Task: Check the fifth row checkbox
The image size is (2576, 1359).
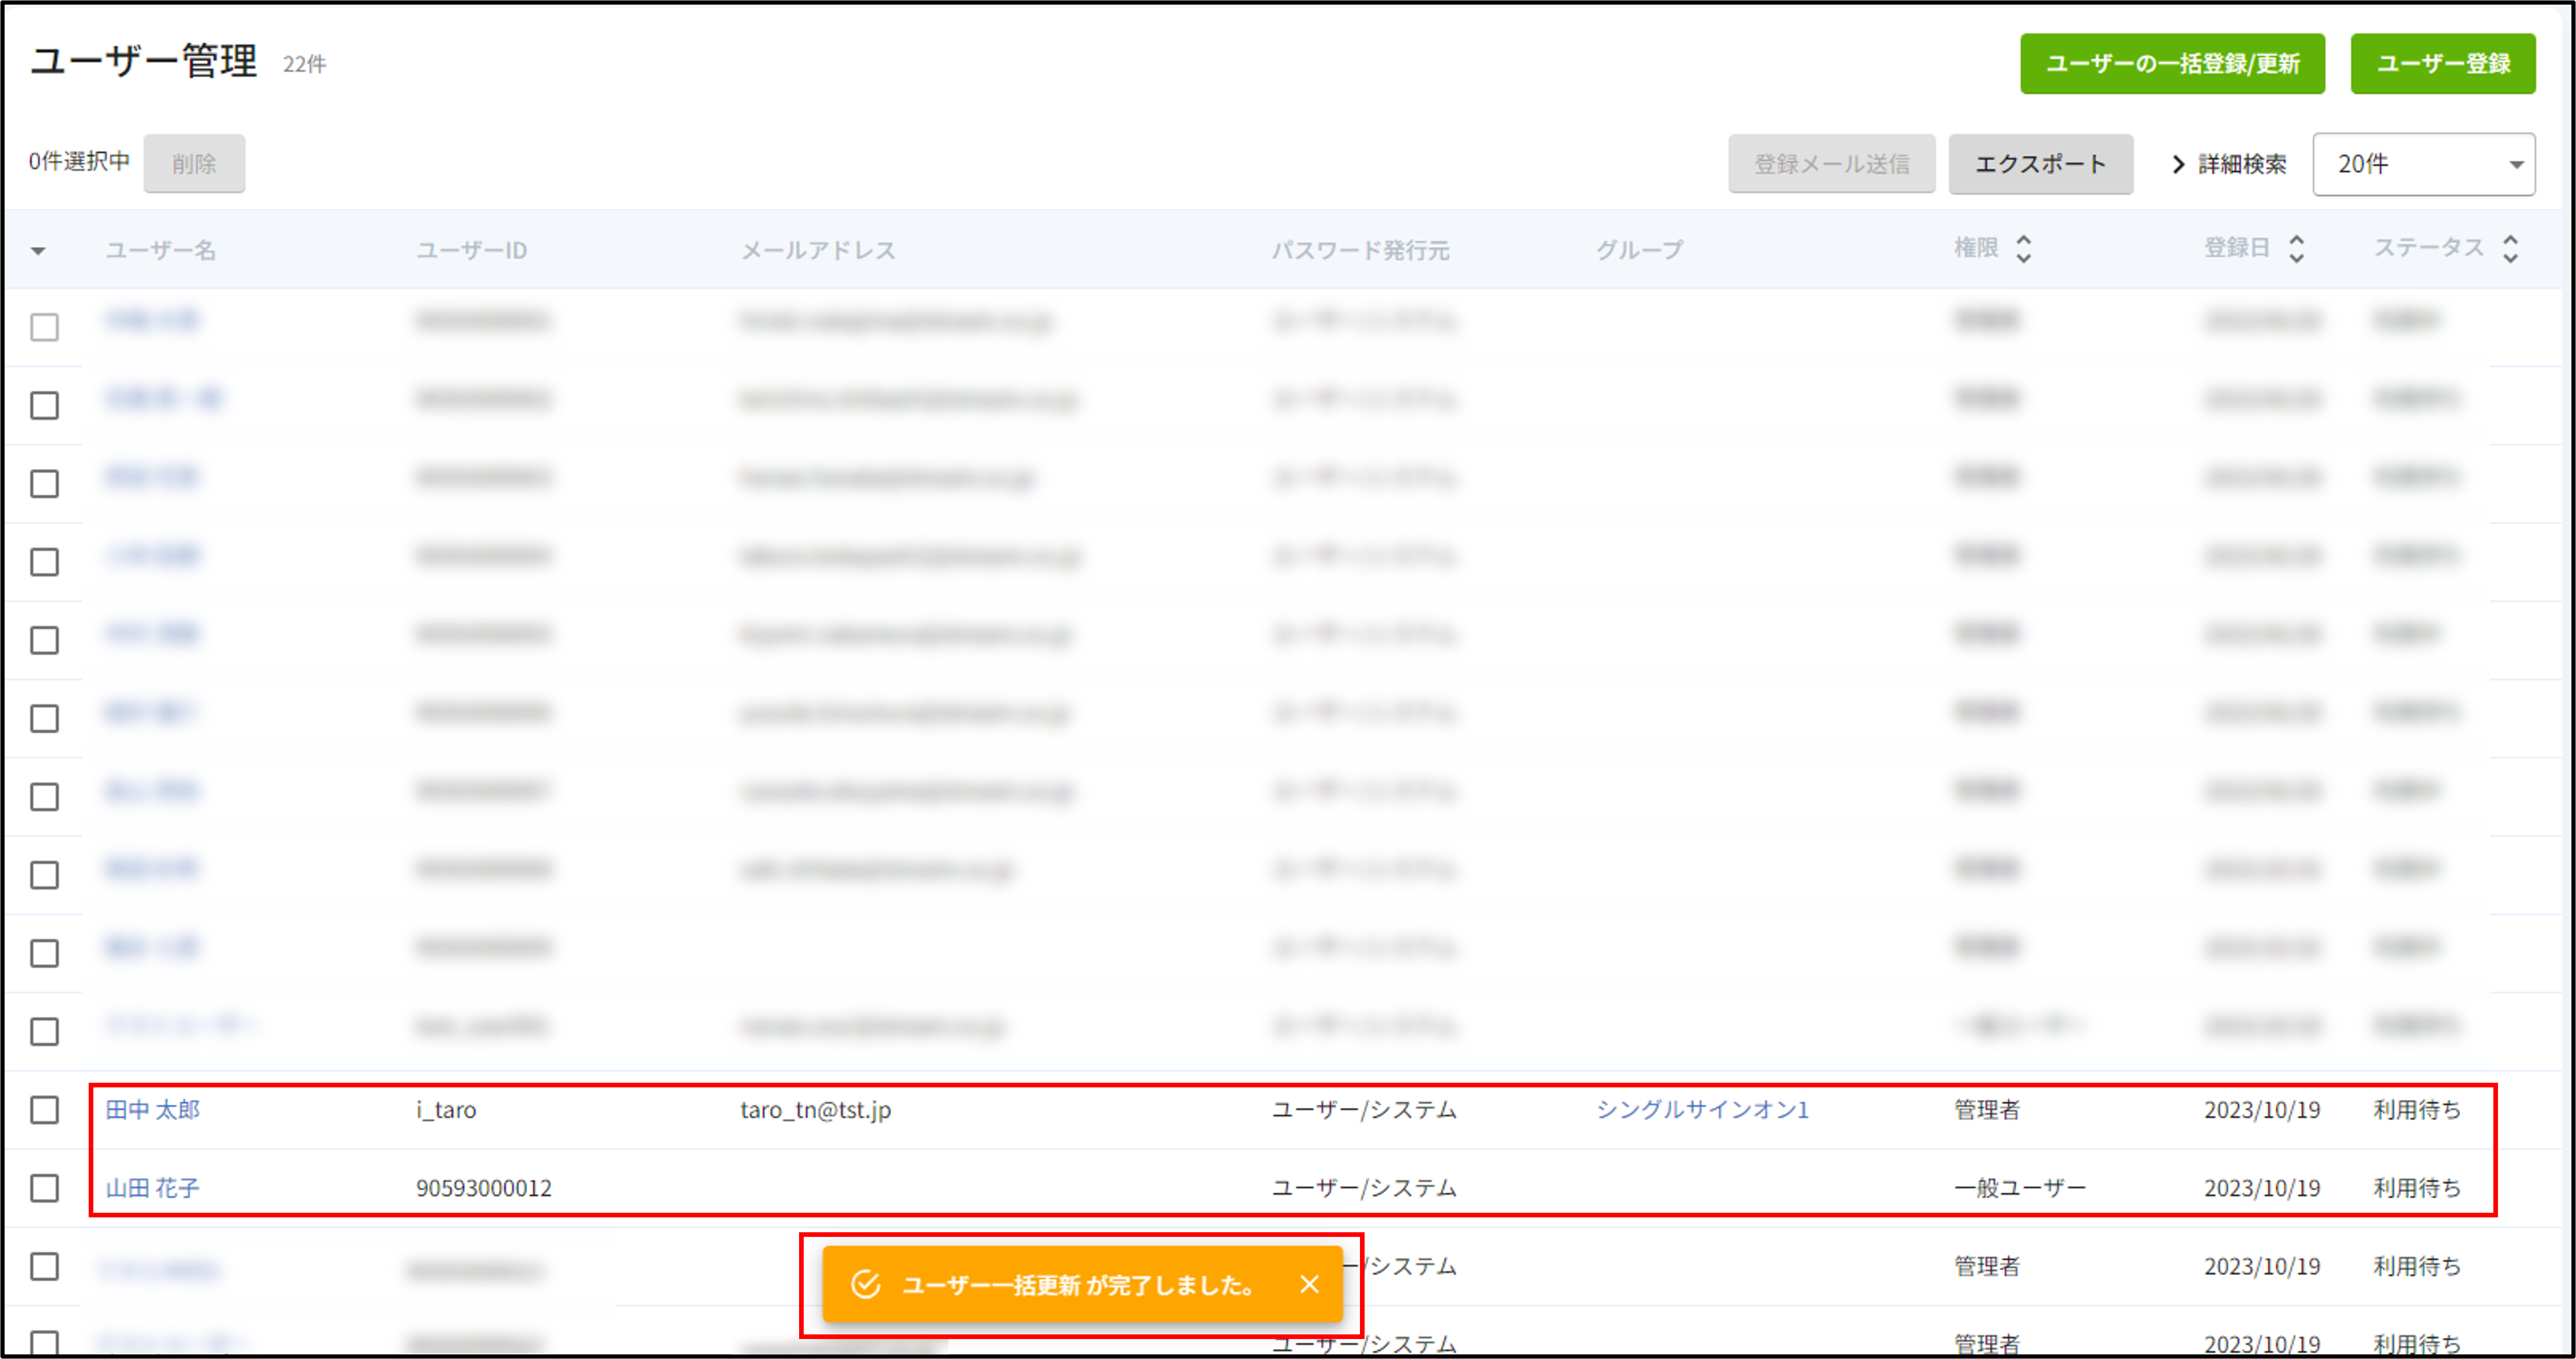Action: coord(44,640)
